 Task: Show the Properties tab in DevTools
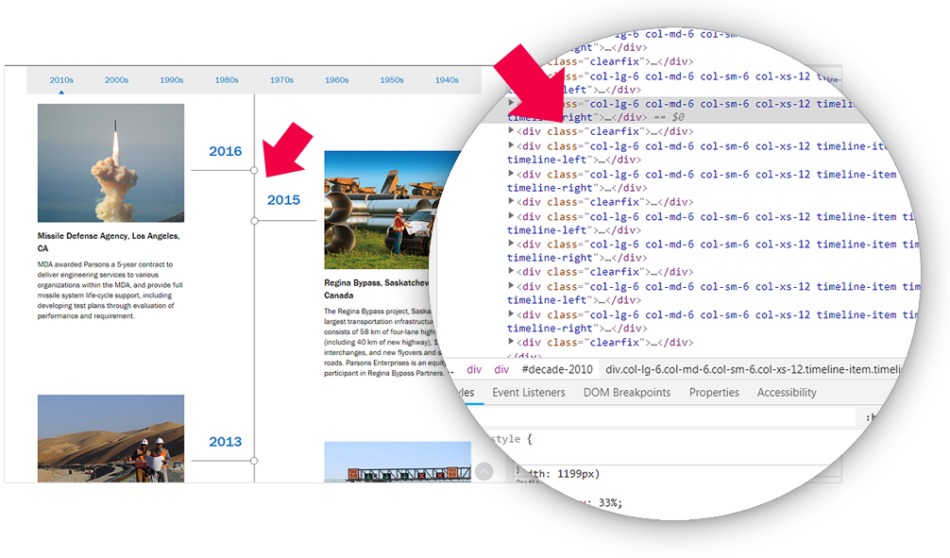pos(714,393)
